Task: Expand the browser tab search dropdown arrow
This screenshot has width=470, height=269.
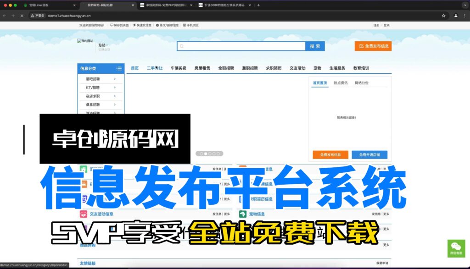Action: point(465,5)
